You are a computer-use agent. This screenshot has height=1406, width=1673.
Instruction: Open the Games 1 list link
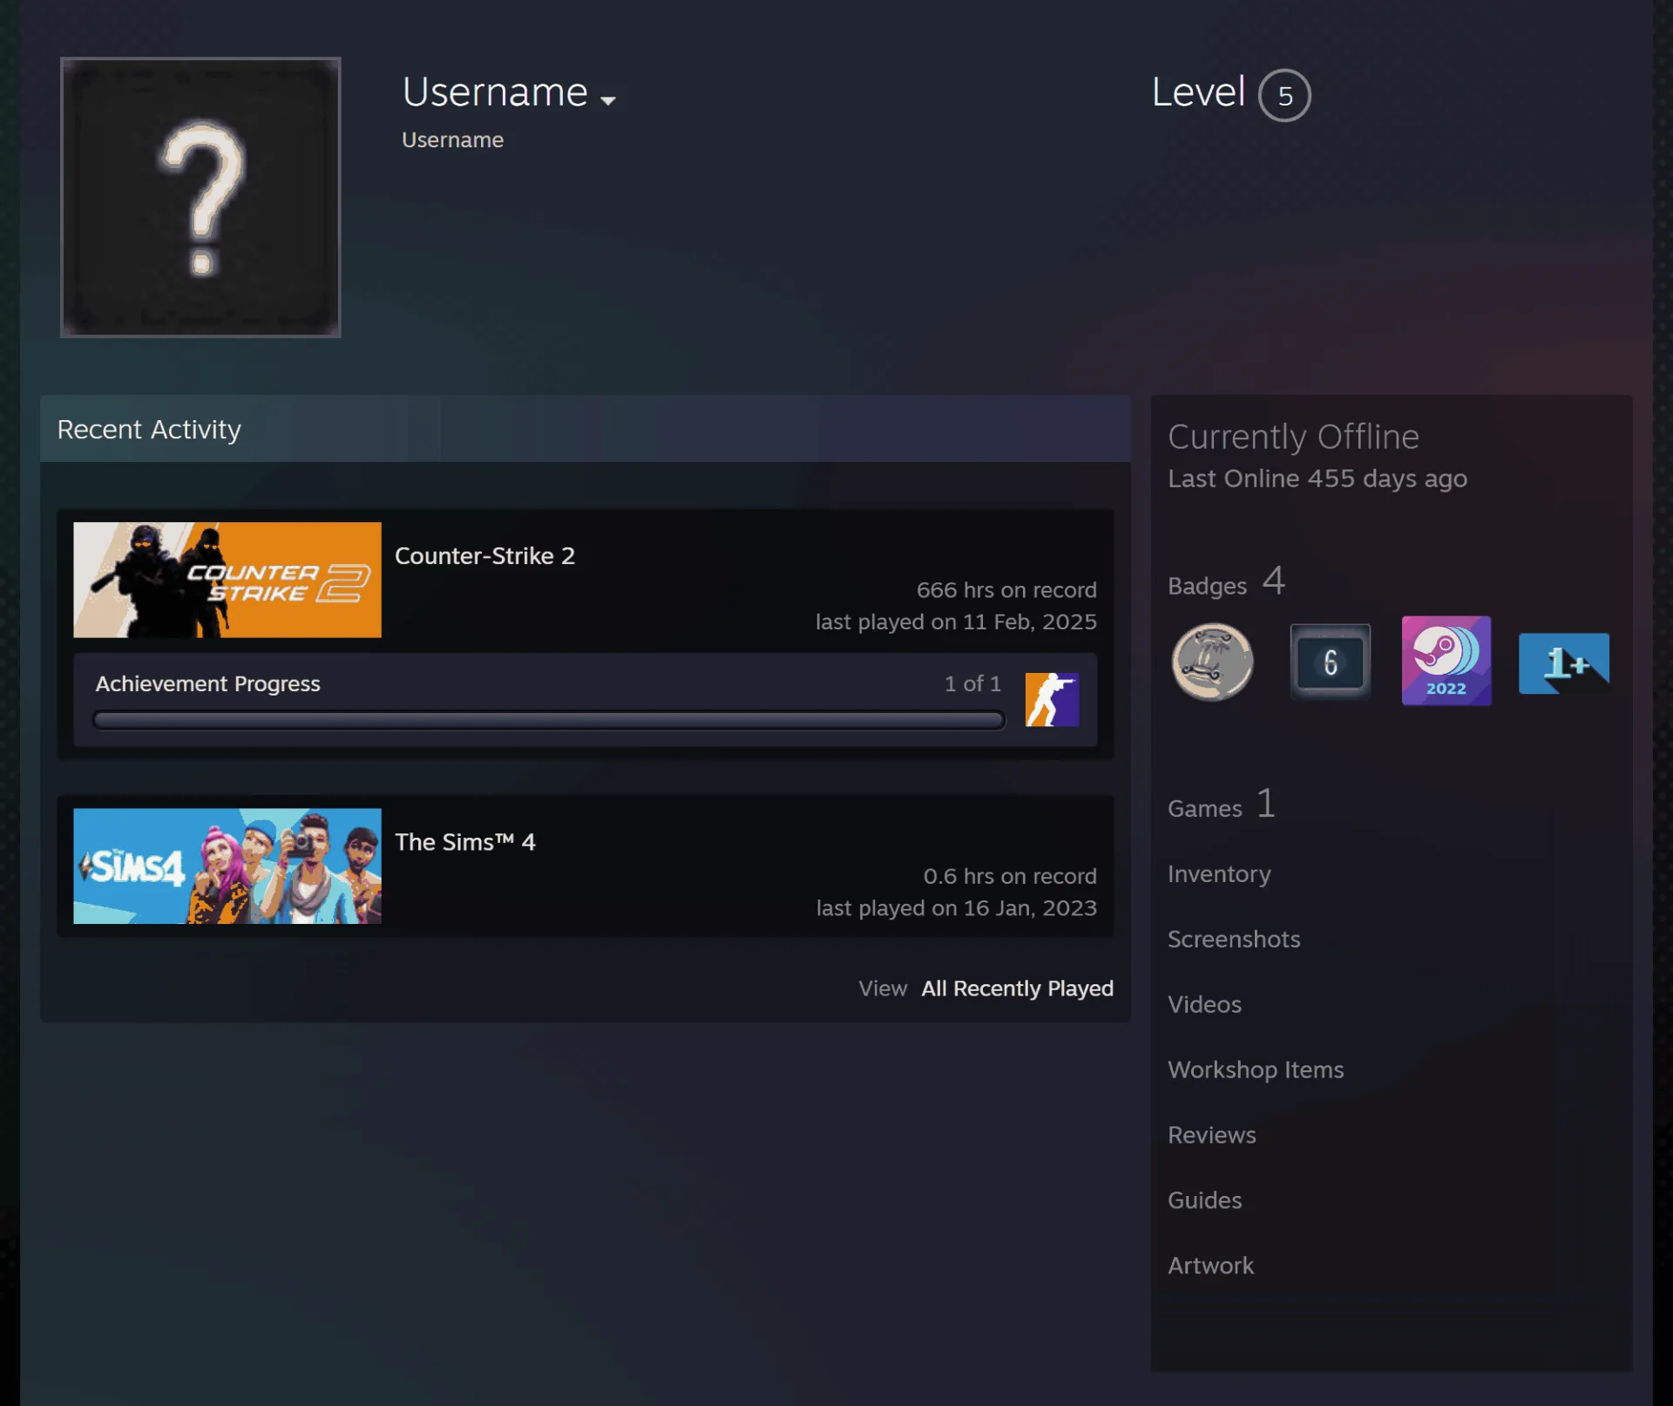[x=1222, y=805]
